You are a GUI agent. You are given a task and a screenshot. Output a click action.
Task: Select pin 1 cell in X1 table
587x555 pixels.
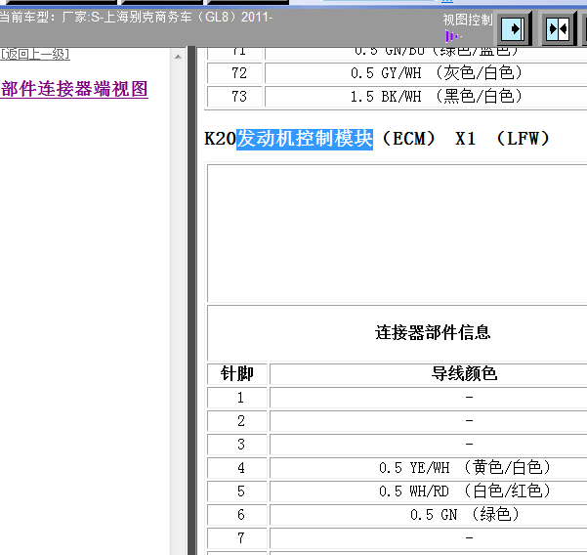point(237,398)
